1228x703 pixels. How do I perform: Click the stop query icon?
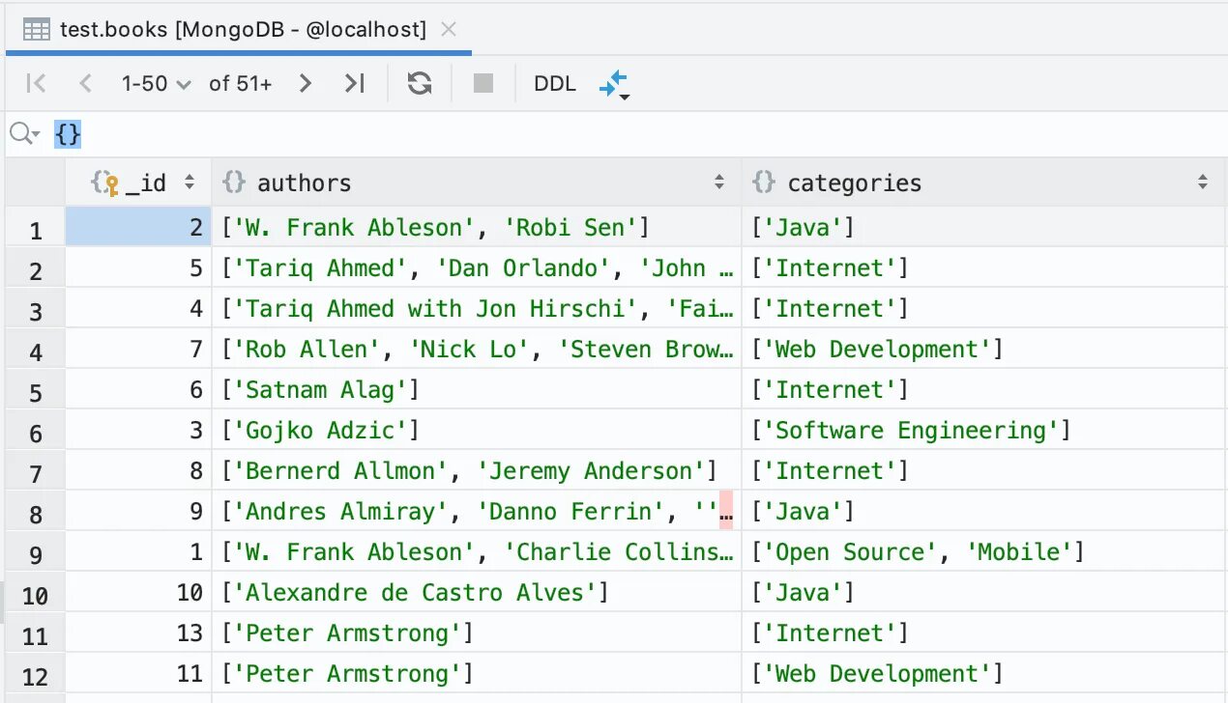[483, 84]
